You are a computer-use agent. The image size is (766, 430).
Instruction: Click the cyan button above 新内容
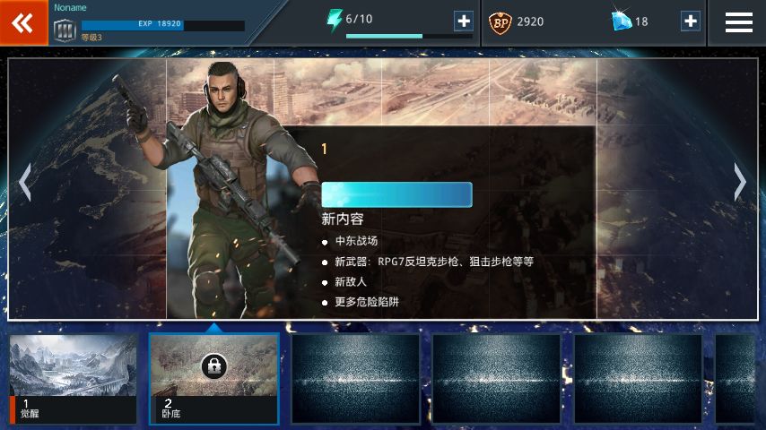pyautogui.click(x=396, y=194)
